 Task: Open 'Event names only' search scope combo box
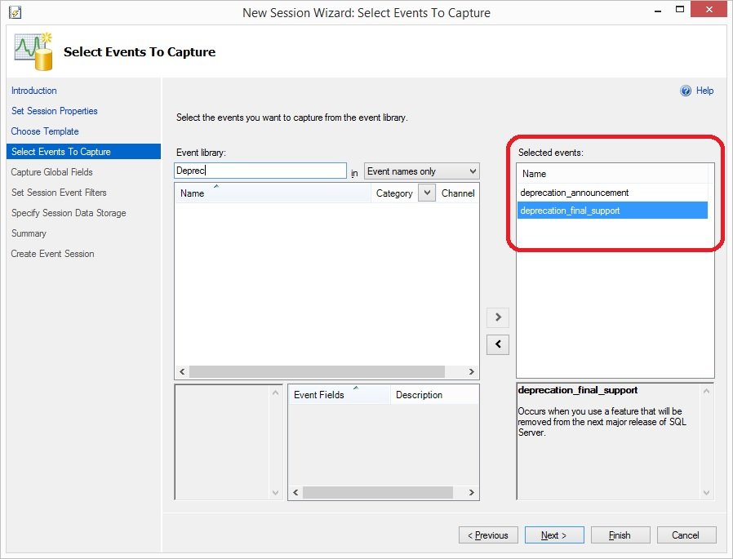click(x=422, y=171)
